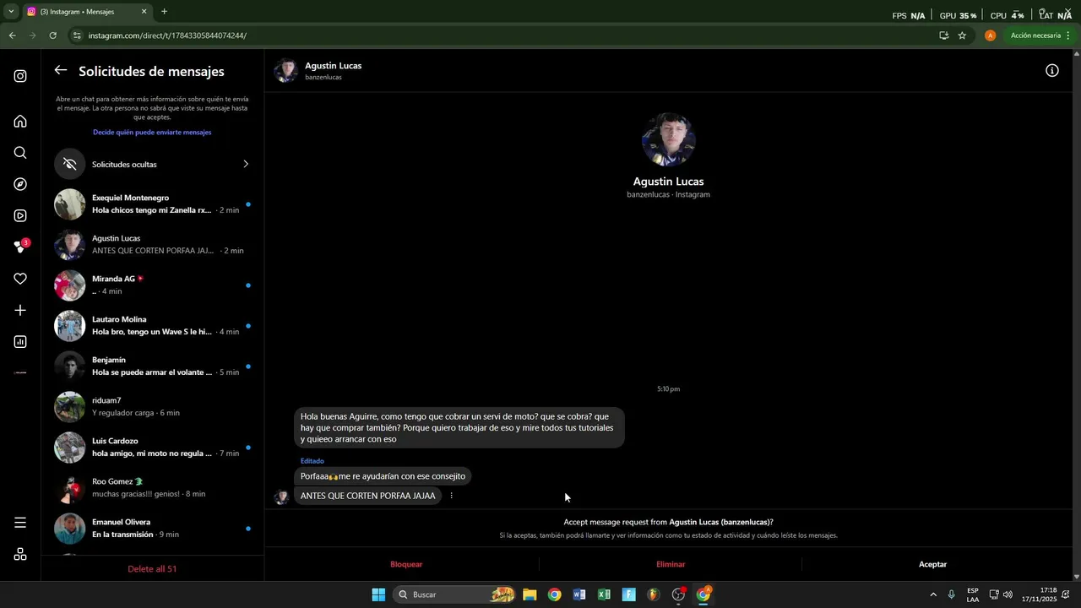The image size is (1081, 608).
Task: Open the Reels icon in the sidebar
Action: (20, 215)
